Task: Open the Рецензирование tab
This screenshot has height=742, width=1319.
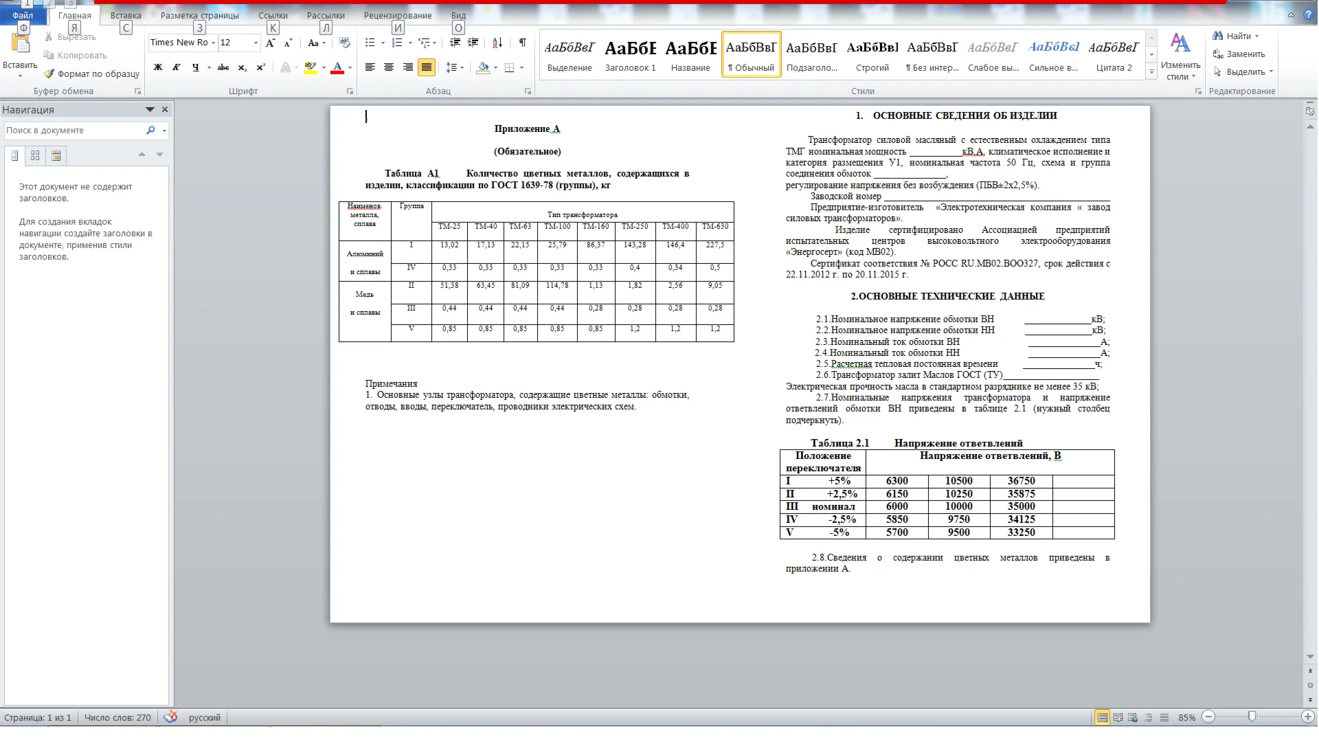Action: pyautogui.click(x=398, y=15)
